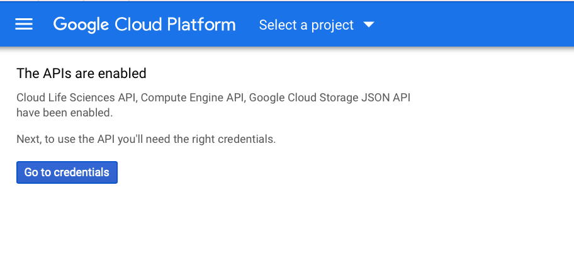
Task: Click the word "Sciences" in the API list
Action: click(x=88, y=98)
